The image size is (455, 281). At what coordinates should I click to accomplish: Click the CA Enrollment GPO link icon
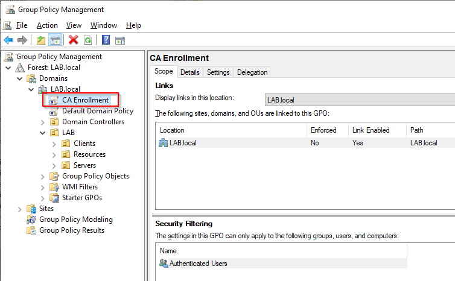54,100
